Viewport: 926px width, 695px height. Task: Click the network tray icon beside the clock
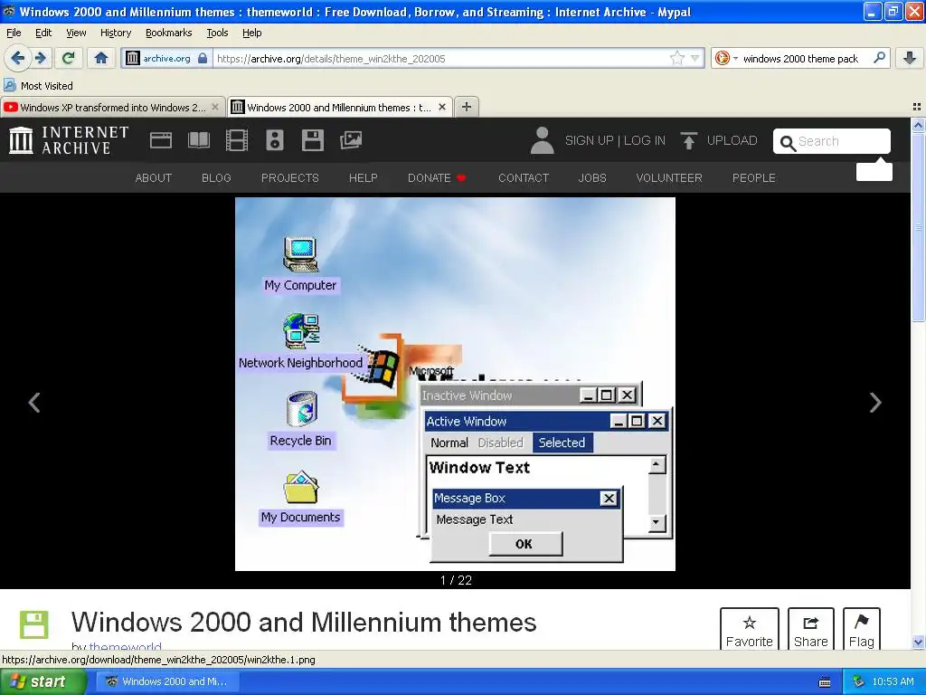(859, 681)
